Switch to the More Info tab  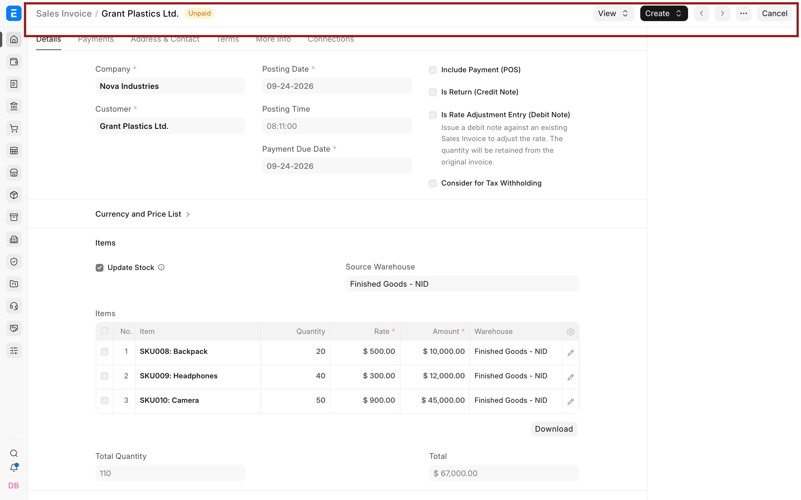tap(273, 40)
